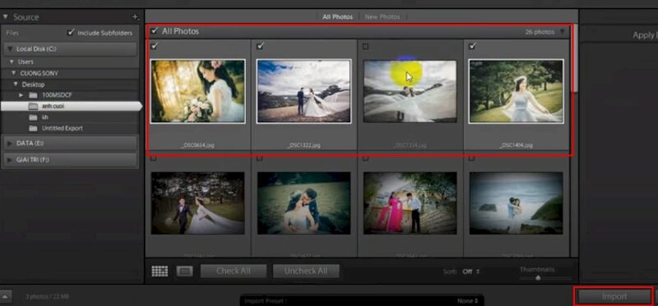Click the _DSC0634.jpg file name

197,146
